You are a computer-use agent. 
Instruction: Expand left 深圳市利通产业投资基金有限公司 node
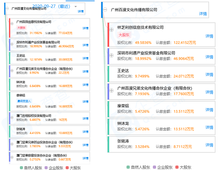click(12, 44)
